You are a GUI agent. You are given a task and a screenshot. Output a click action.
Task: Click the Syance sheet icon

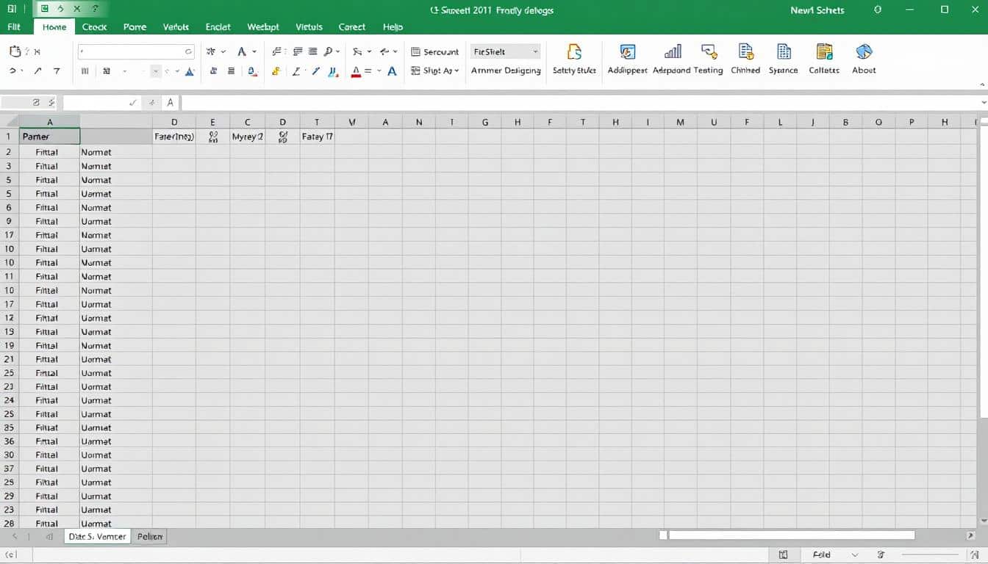pyautogui.click(x=784, y=52)
